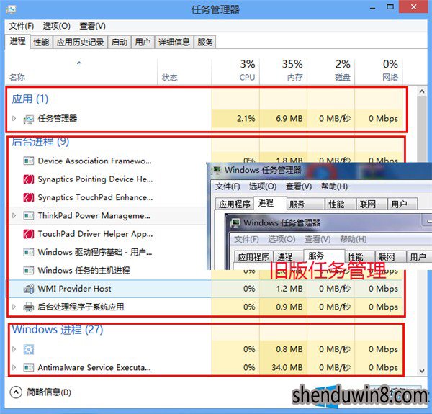Expand the ThinkPad Power Management row

[x=14, y=215]
